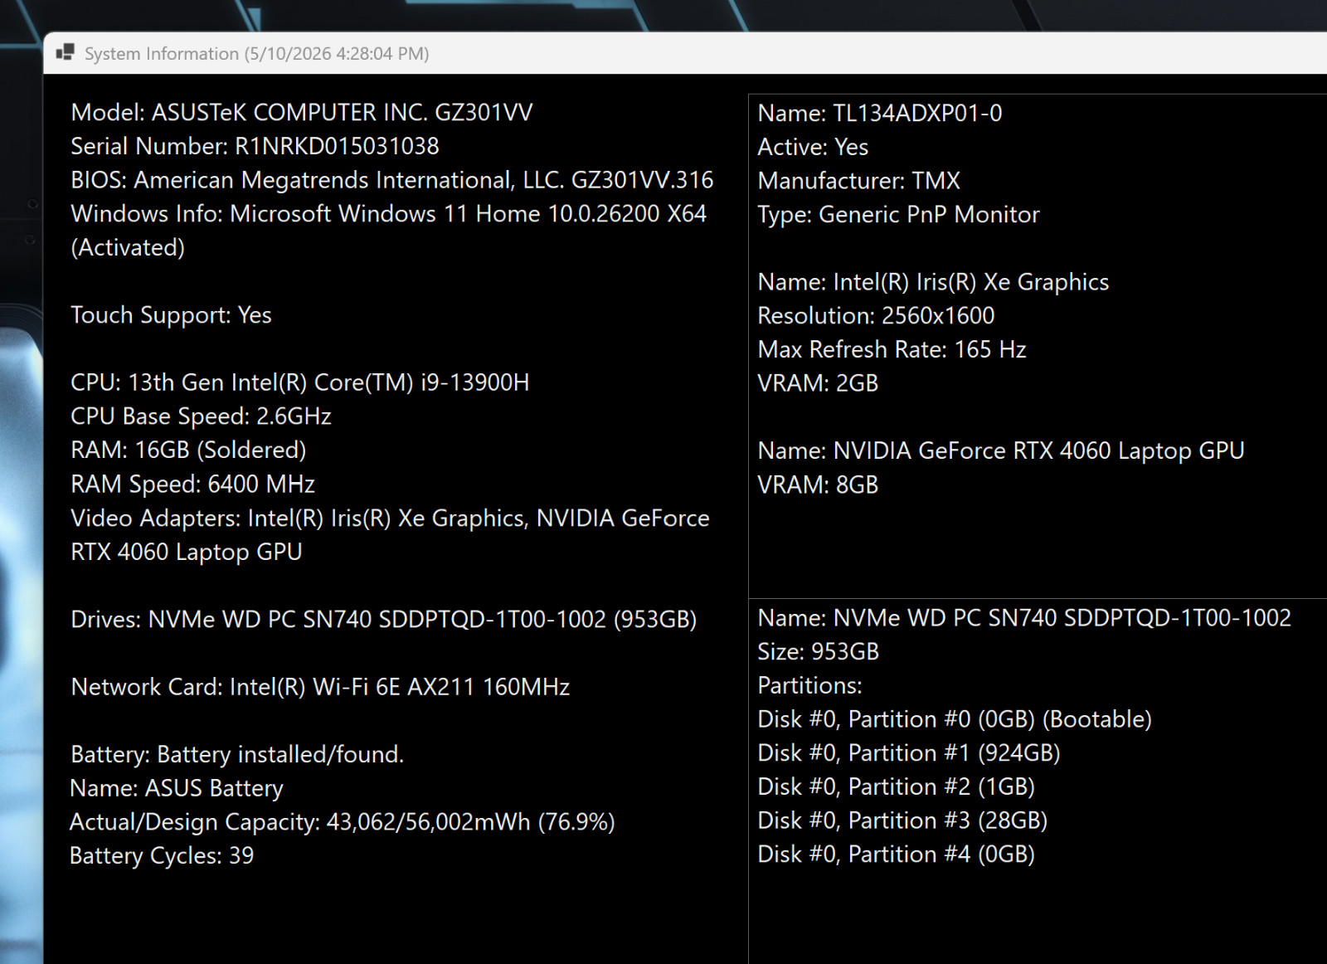Viewport: 1327px width, 964px height.
Task: Click RAM: 16GB (Soldered) line
Action: tap(188, 450)
